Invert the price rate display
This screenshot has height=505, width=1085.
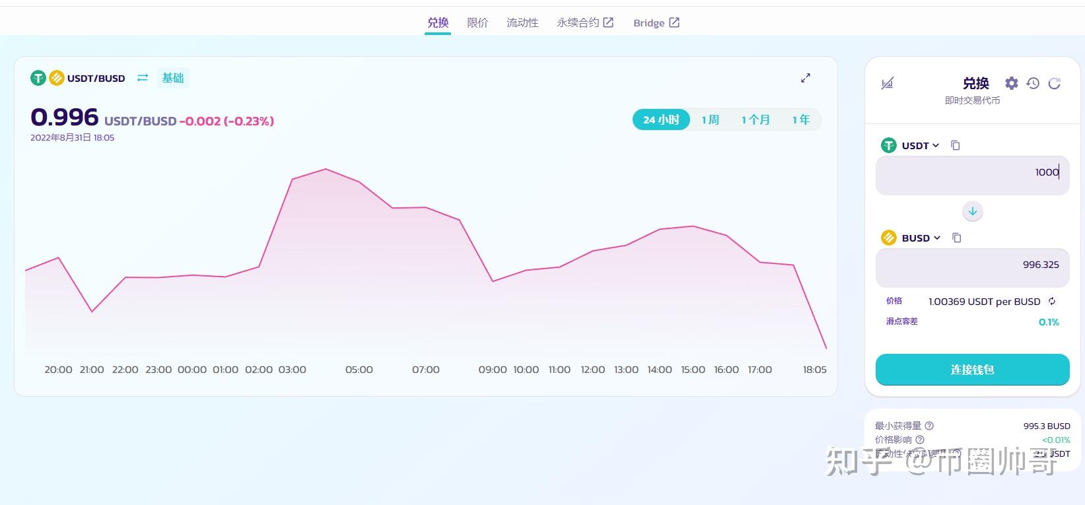tap(1052, 301)
